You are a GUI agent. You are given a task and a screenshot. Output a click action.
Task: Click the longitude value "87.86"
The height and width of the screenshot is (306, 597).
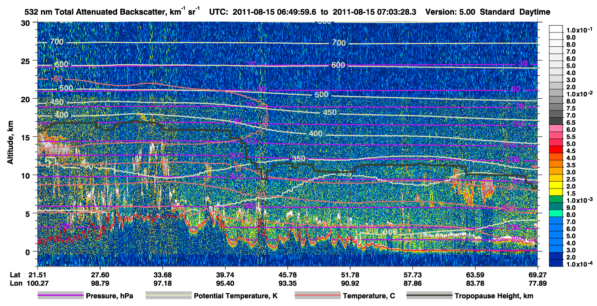click(x=412, y=283)
